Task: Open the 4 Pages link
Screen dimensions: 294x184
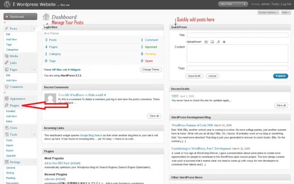Action: pos(51,47)
